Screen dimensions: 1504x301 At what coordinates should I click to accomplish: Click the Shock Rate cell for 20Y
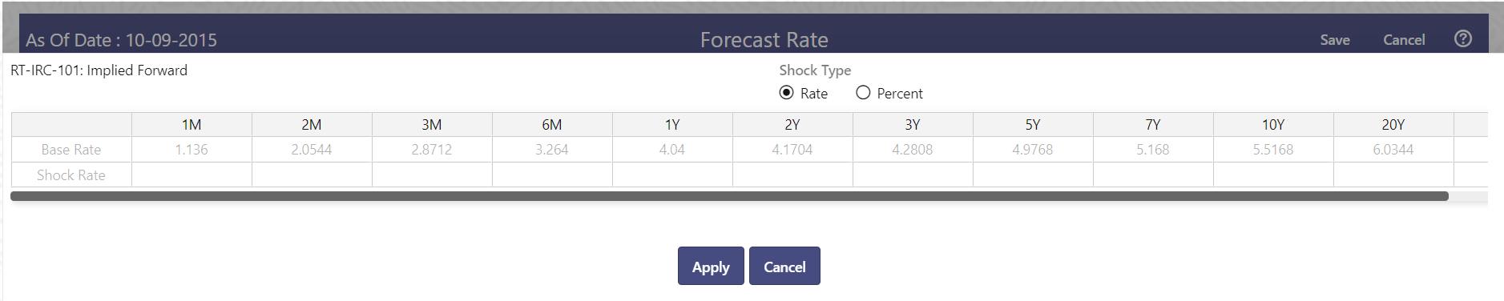(x=1393, y=175)
